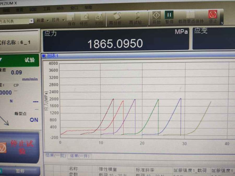The width and height of the screenshot is (235, 176).
Task: Open the 帮助 menu
Action: point(88,8)
